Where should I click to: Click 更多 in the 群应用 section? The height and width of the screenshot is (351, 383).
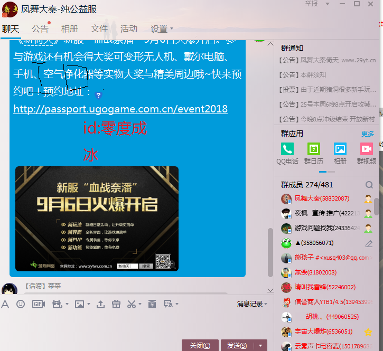tap(368, 134)
